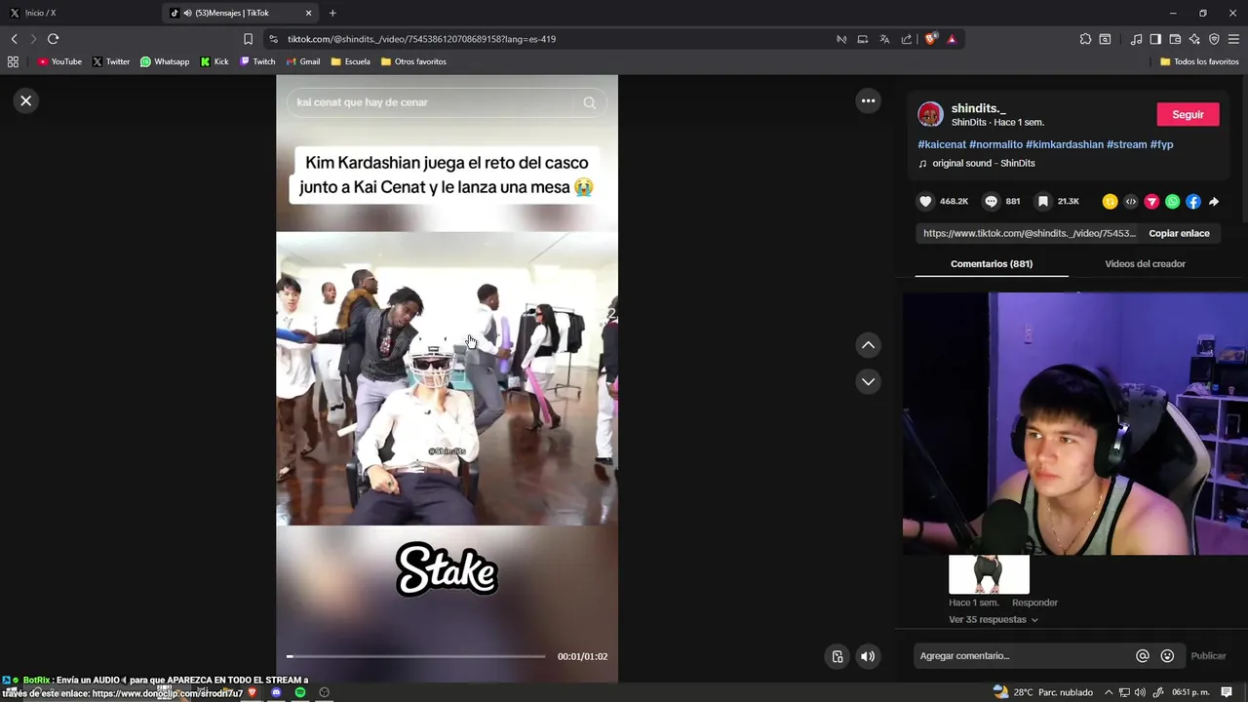The image size is (1248, 702).
Task: Expand the Otros favoritos folder
Action: pos(413,61)
